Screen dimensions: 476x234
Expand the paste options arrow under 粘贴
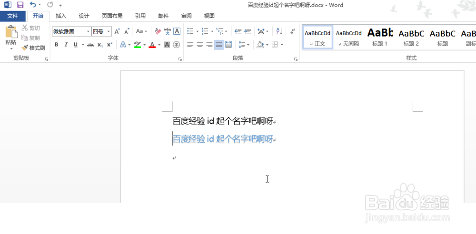click(11, 49)
